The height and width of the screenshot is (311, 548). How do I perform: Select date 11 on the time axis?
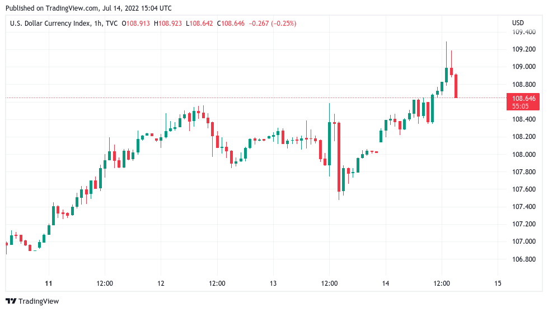[x=49, y=283]
